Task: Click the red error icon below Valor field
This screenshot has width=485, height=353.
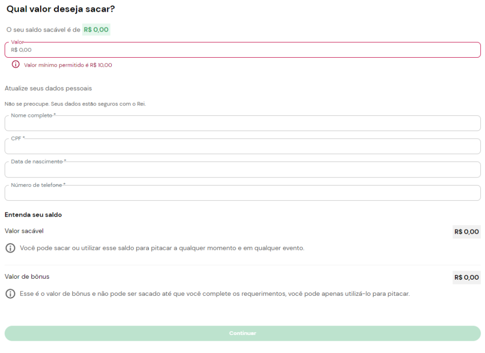Action: coord(16,65)
